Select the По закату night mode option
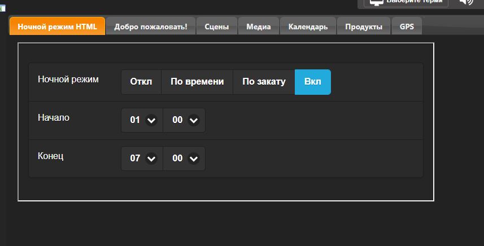This screenshot has width=484, height=246. tap(264, 82)
